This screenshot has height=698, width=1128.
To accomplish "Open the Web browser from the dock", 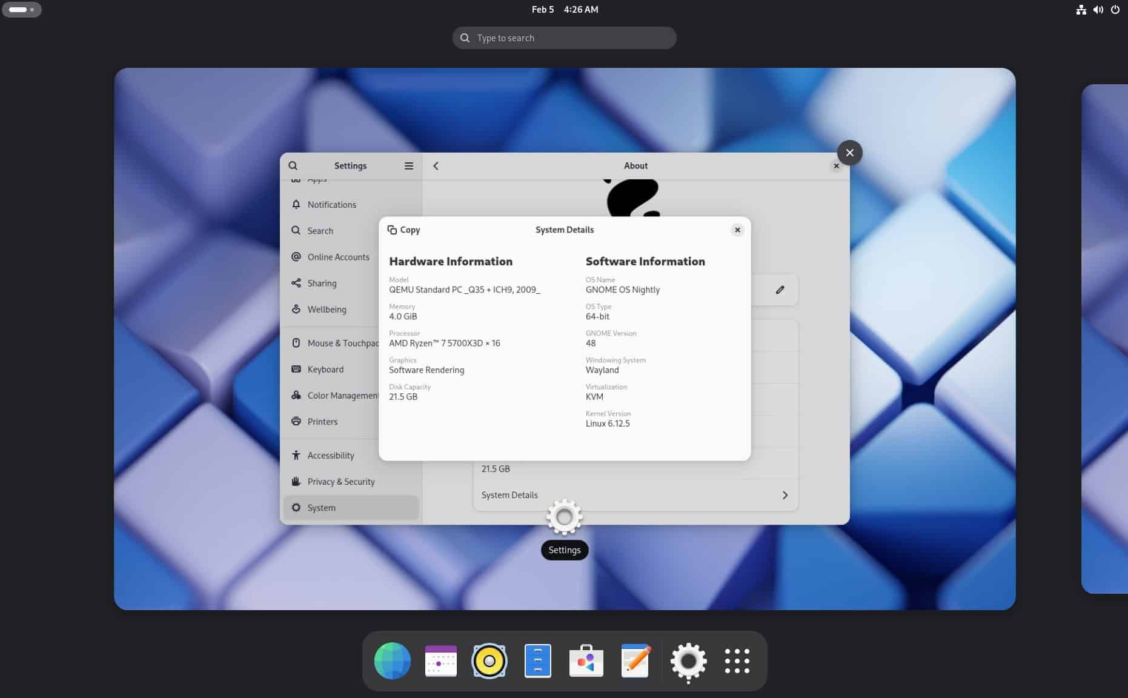I will (392, 661).
